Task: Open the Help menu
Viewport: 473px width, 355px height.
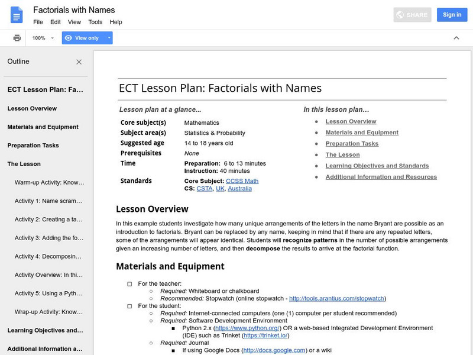Action: (x=116, y=22)
